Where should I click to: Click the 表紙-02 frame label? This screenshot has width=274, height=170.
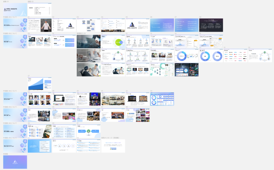pyautogui.click(x=31, y=2)
